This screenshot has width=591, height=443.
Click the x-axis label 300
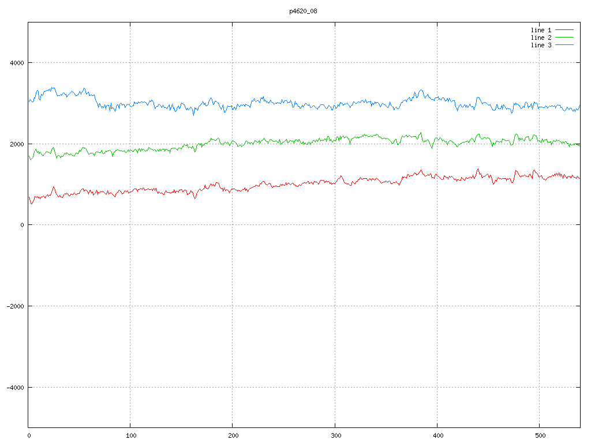(336, 436)
